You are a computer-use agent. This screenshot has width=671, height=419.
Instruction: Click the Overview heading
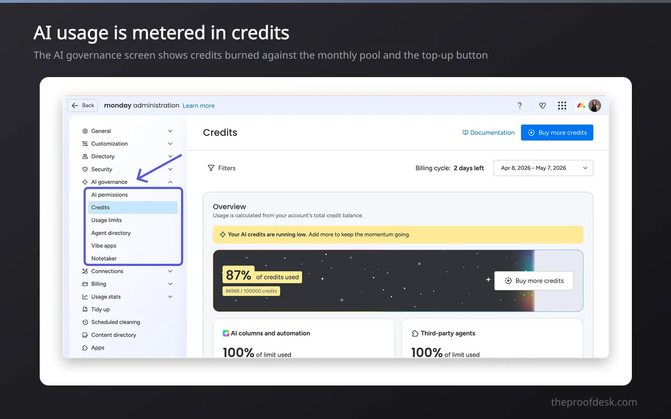pos(229,207)
